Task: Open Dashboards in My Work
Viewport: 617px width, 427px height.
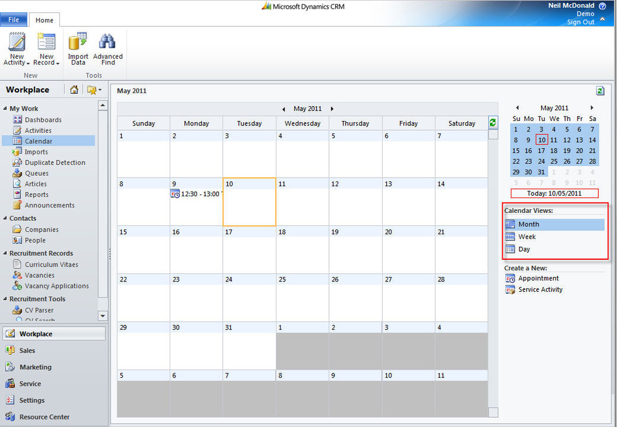Action: tap(43, 120)
